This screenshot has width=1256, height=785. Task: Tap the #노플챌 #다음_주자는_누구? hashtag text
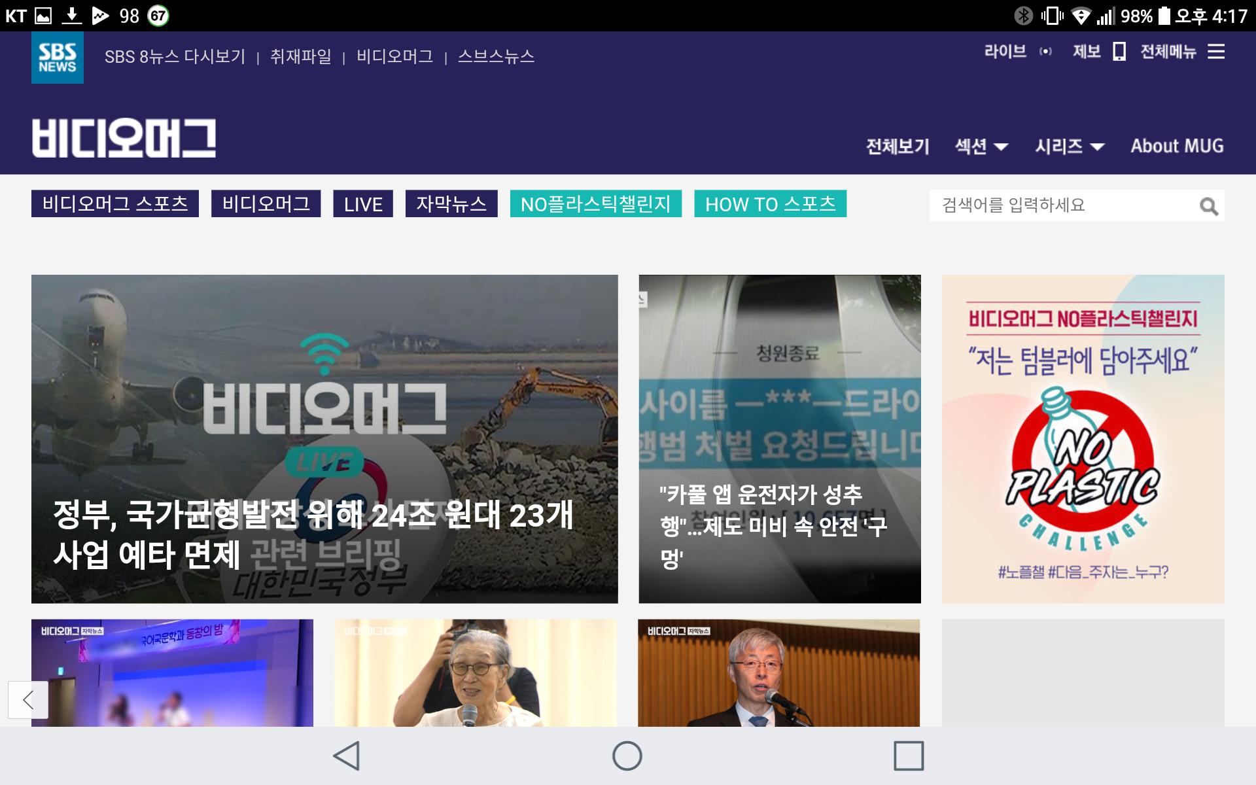(1083, 572)
